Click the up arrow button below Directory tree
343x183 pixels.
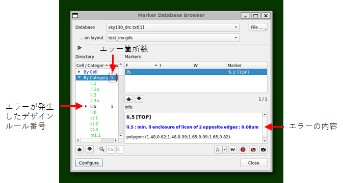coord(80,149)
